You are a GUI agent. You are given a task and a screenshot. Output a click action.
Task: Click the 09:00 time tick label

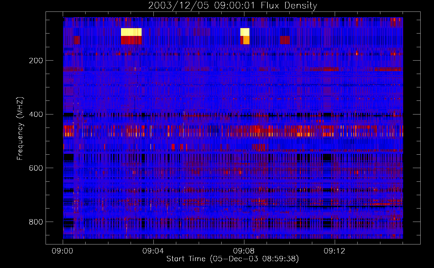pos(62,251)
